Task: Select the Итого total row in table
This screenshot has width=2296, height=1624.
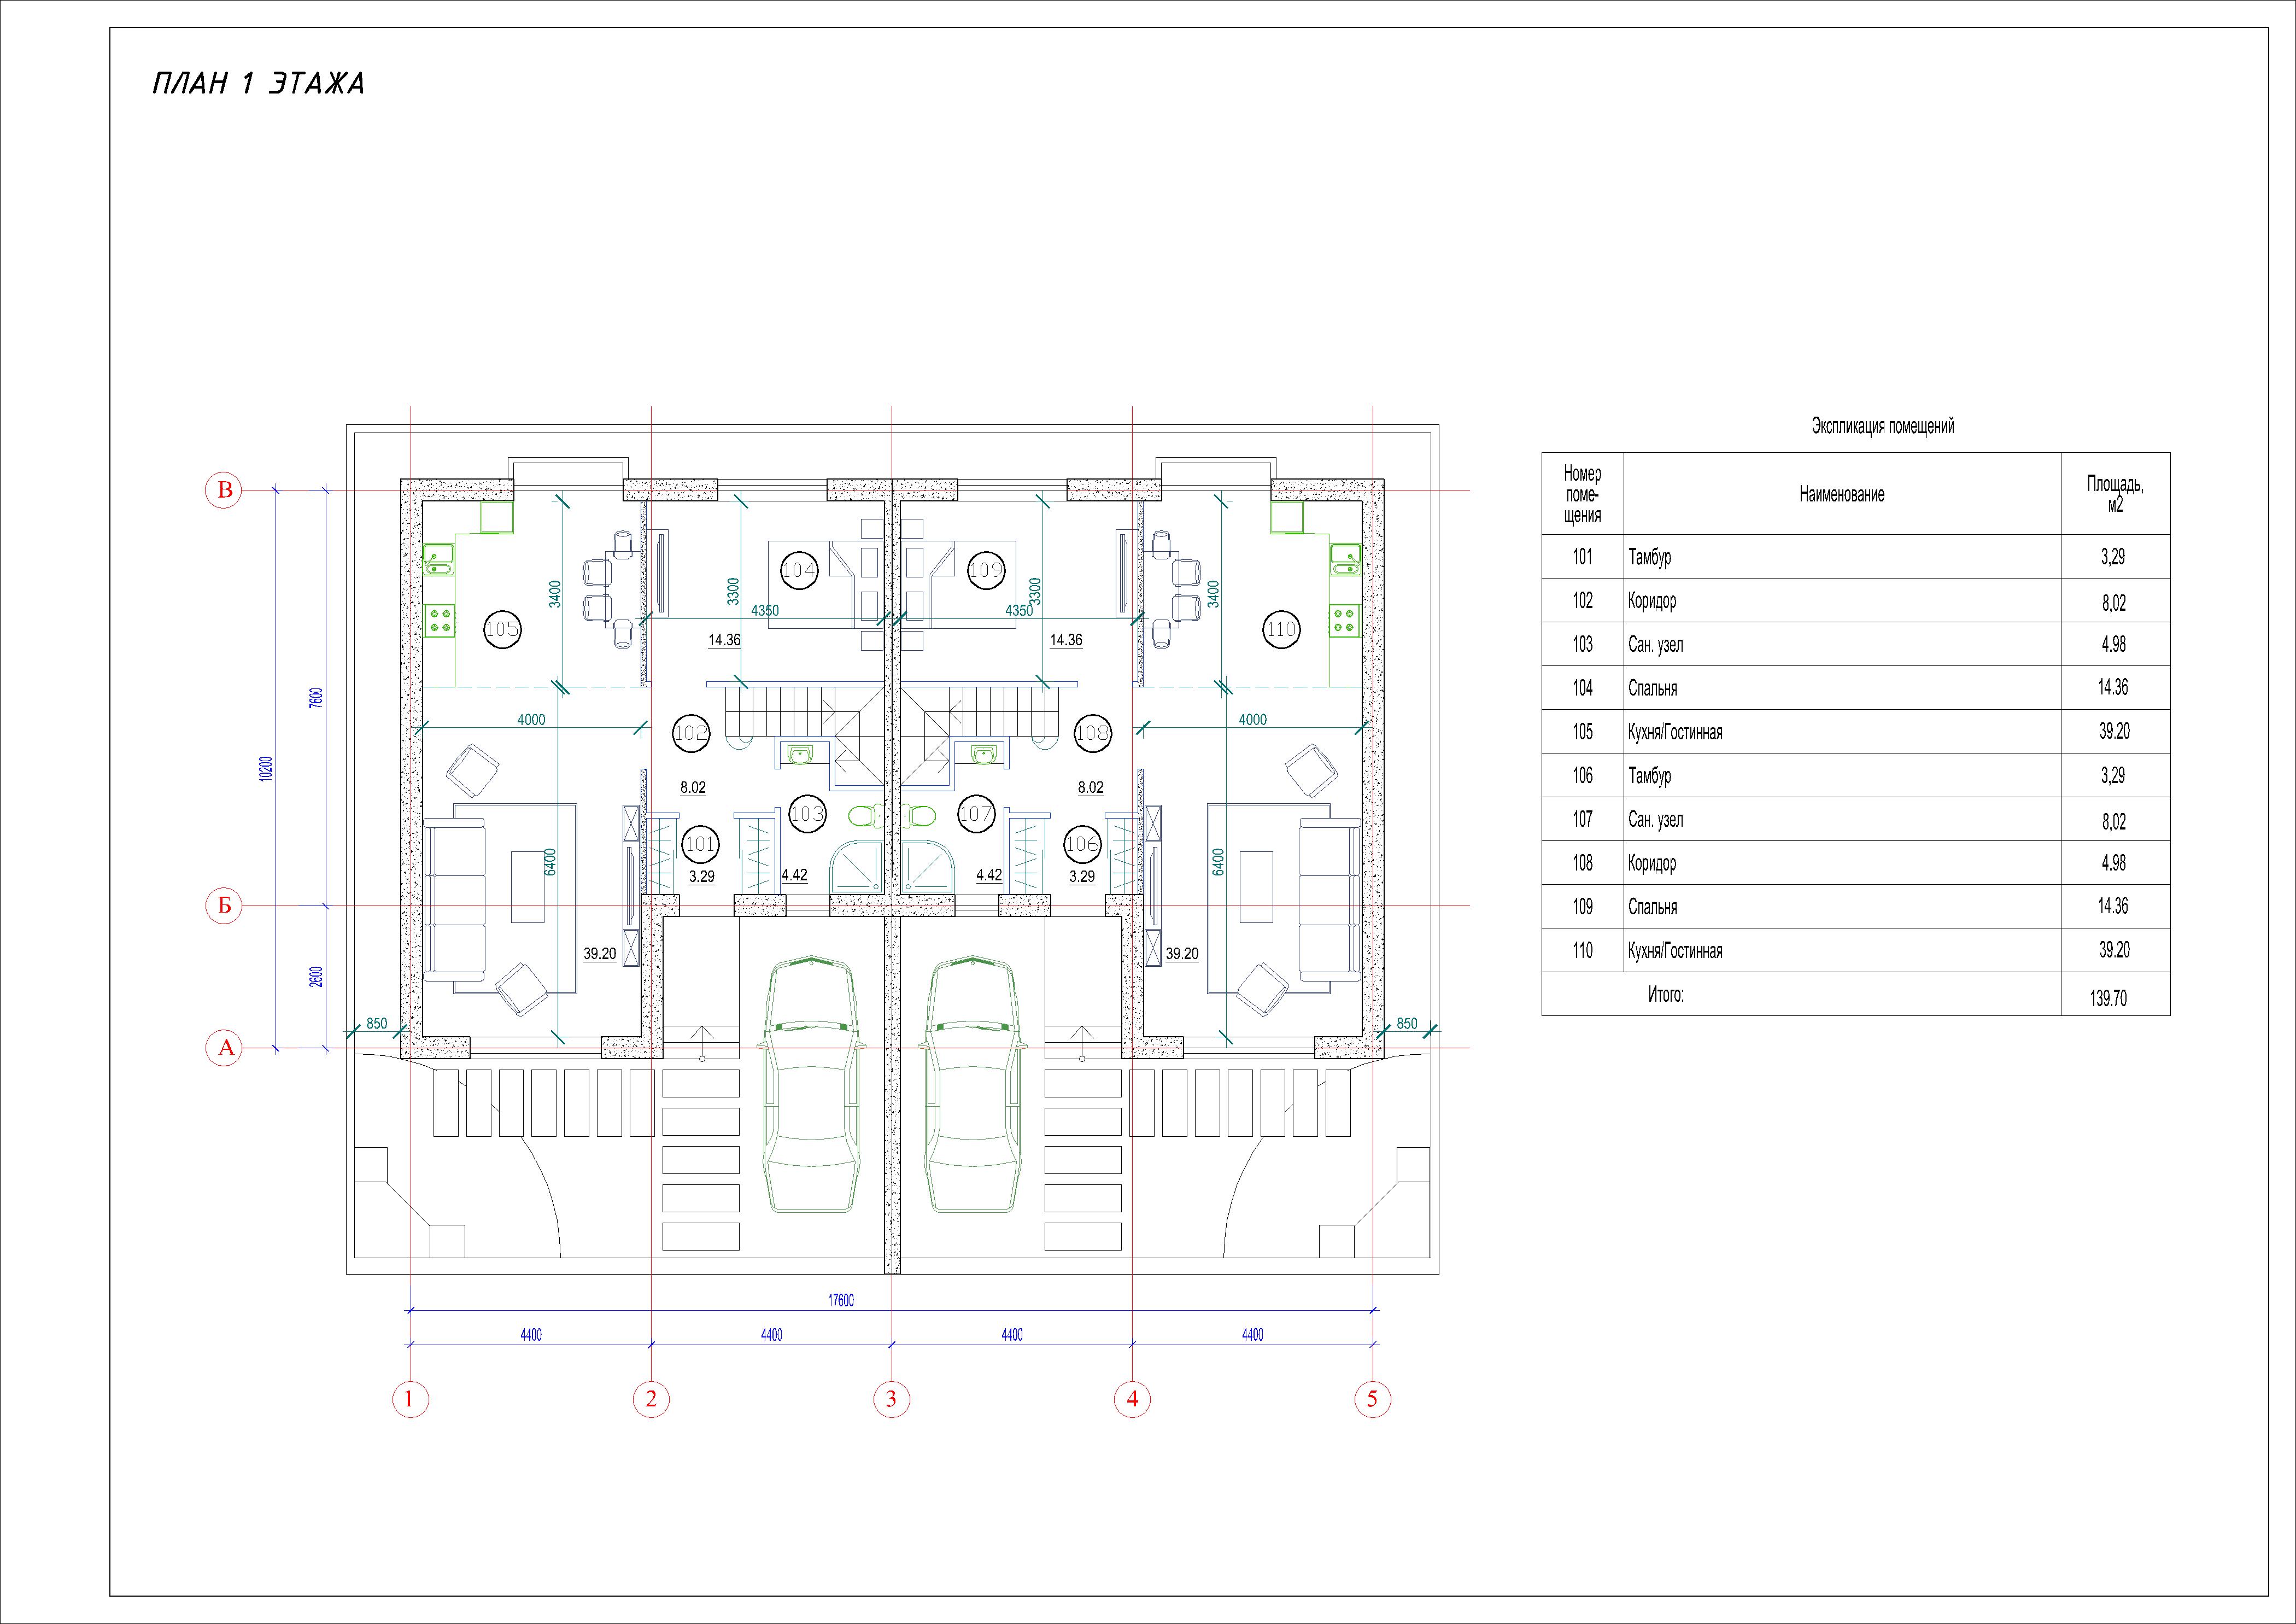Action: click(x=1666, y=995)
